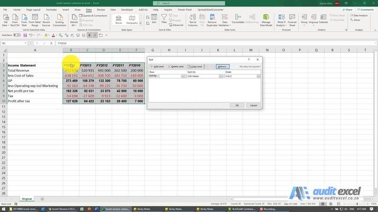Confirm Sort dialog with OK
Viewport: 378px width, 212px height.
click(237, 105)
